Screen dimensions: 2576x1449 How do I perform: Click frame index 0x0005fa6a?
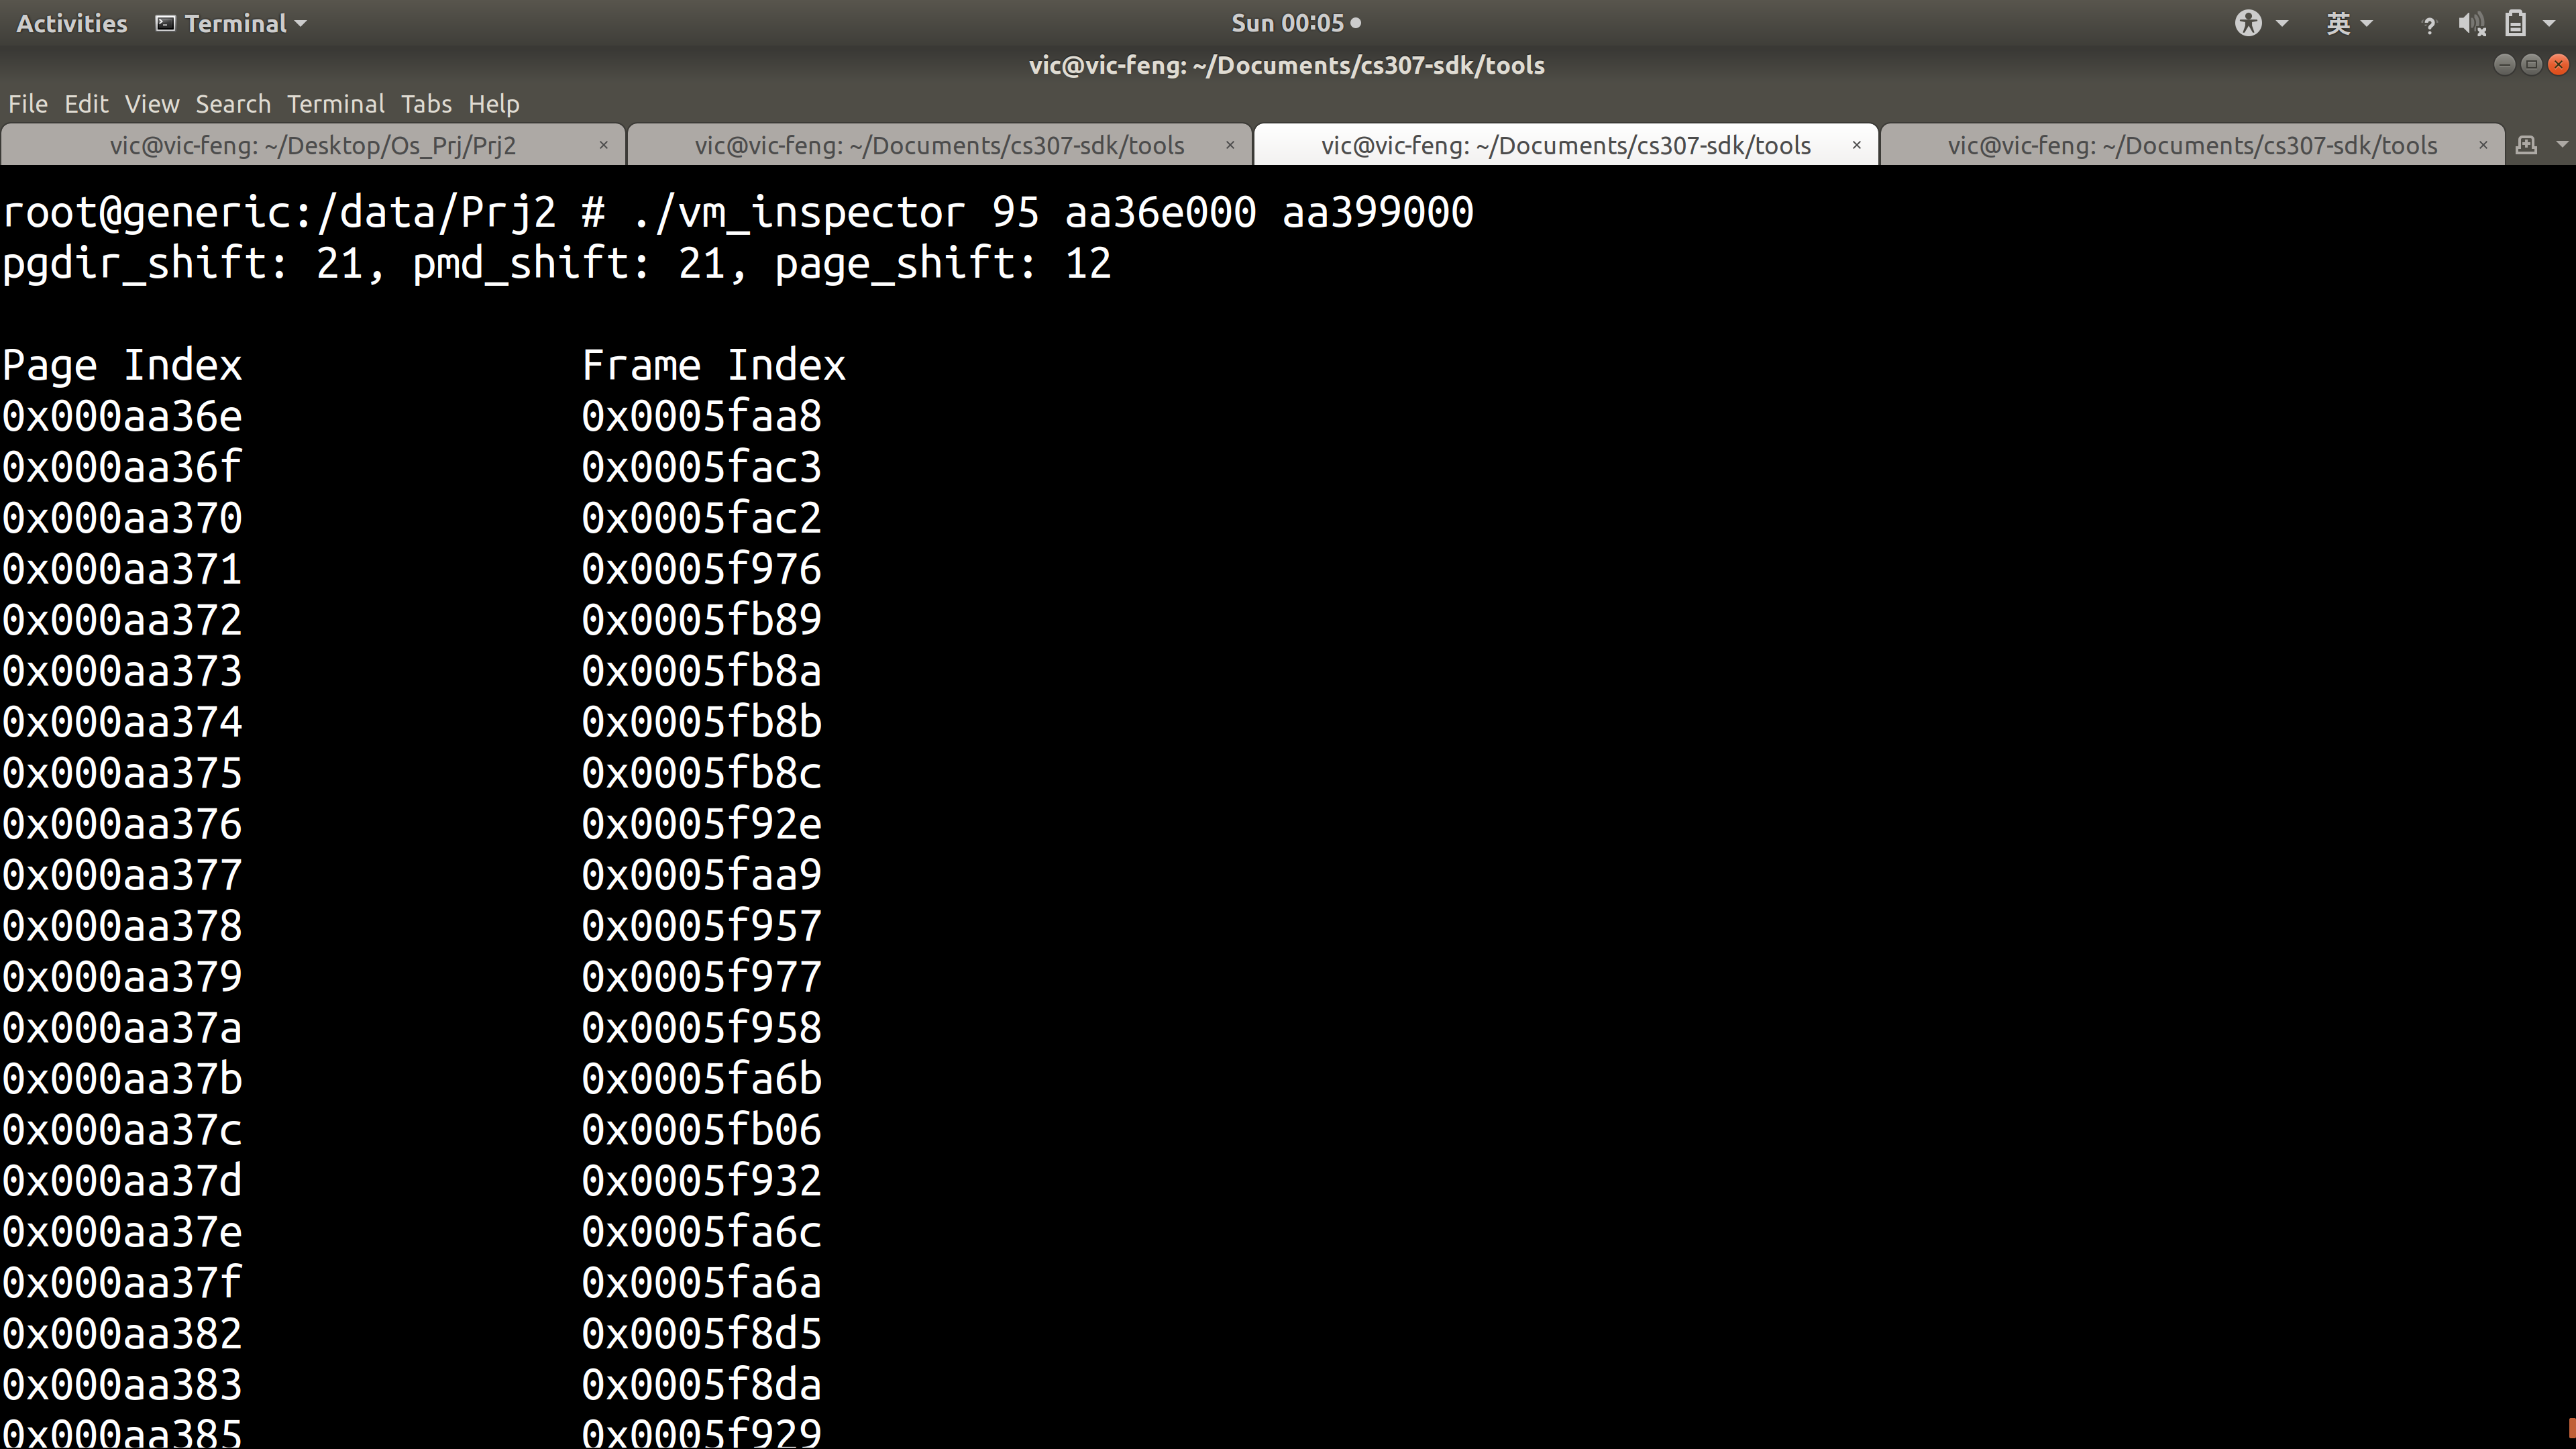click(x=702, y=1283)
